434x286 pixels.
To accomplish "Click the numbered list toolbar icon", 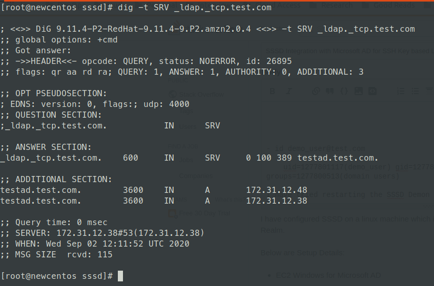I will pos(401,91).
